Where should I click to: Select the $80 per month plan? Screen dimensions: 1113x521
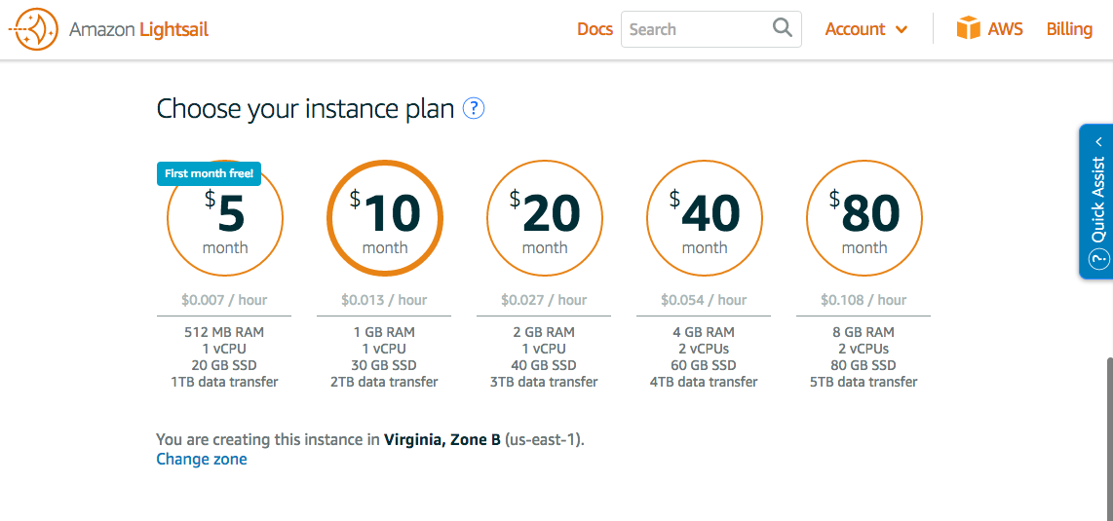coord(864,218)
